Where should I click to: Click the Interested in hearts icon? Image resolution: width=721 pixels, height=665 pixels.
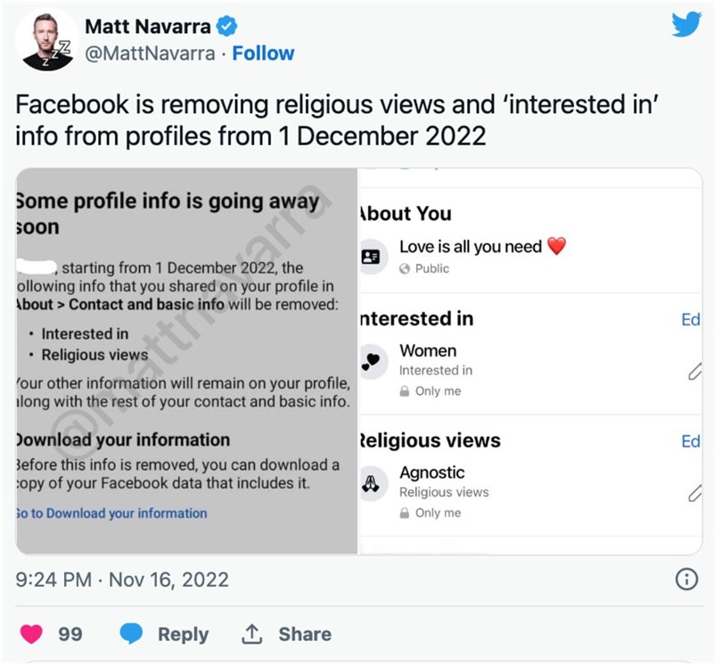point(372,362)
